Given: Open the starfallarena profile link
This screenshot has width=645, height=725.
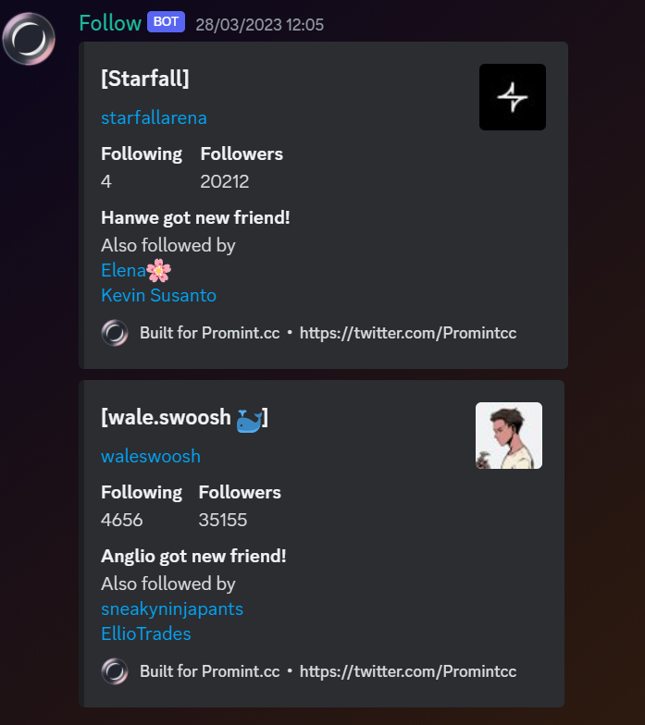Looking at the screenshot, I should 154,118.
